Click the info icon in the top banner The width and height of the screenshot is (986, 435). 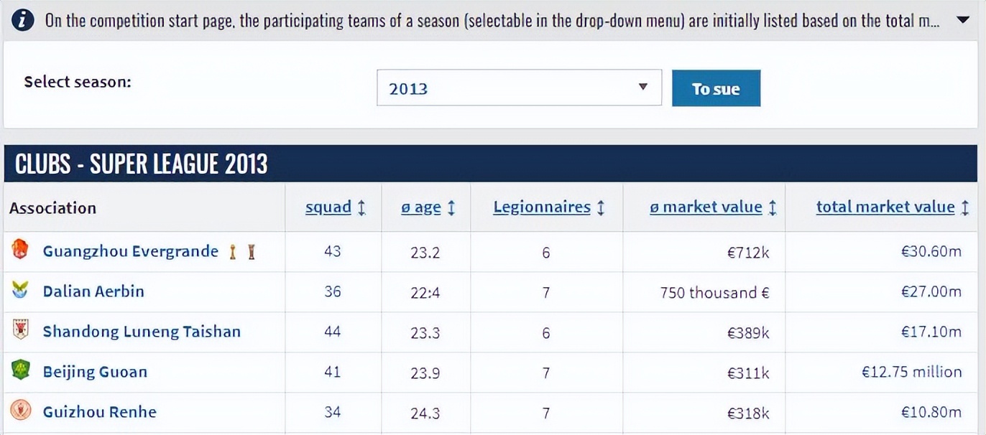click(x=23, y=20)
